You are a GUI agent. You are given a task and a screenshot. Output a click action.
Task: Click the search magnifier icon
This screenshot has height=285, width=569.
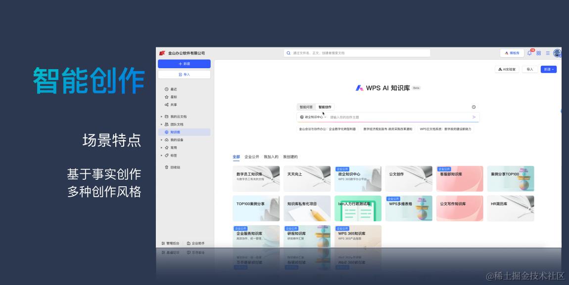point(288,53)
